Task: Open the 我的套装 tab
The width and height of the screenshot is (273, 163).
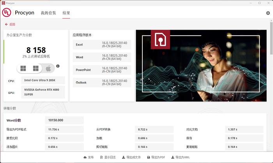Action: coord(48,13)
